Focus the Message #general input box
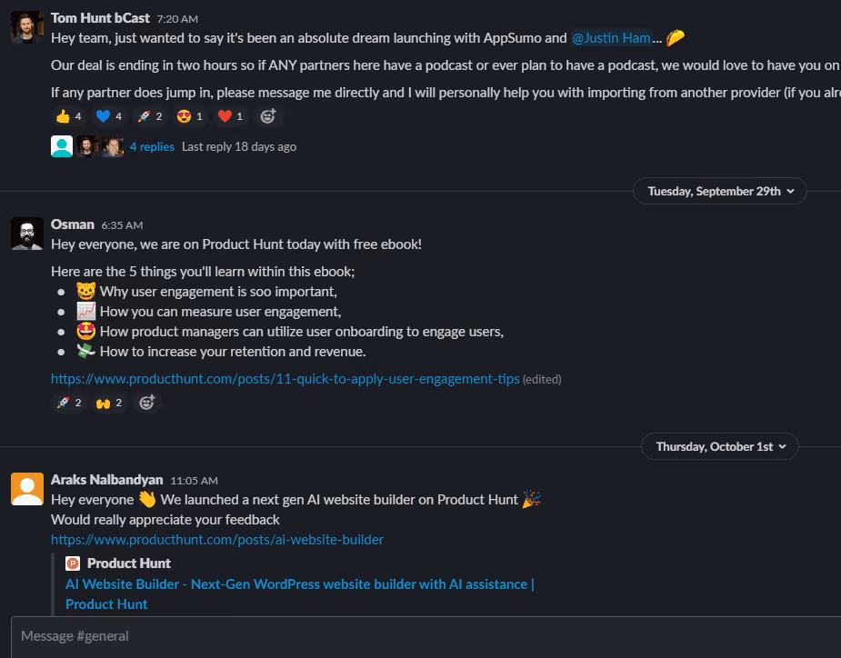The height and width of the screenshot is (658, 841). point(426,636)
